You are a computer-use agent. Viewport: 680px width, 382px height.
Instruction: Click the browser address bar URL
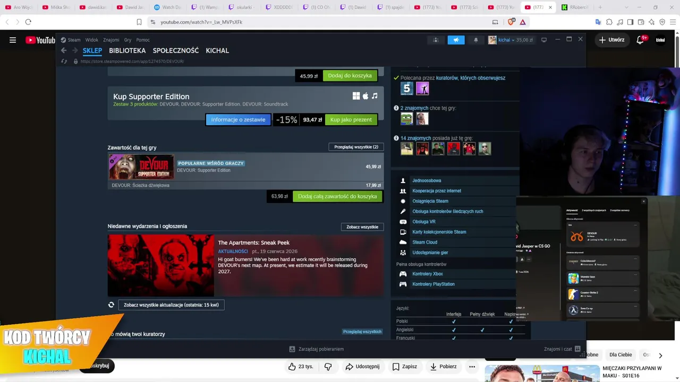tap(201, 22)
